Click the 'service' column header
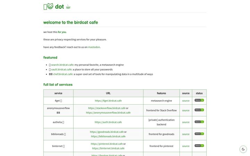This screenshot has height=156, width=250. 58,93
